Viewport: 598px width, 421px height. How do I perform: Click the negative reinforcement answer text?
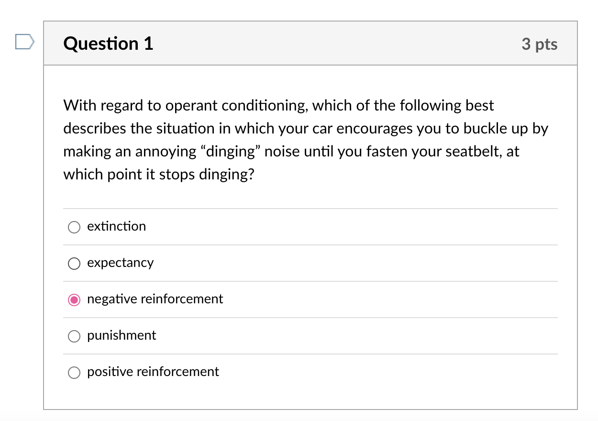coord(155,299)
